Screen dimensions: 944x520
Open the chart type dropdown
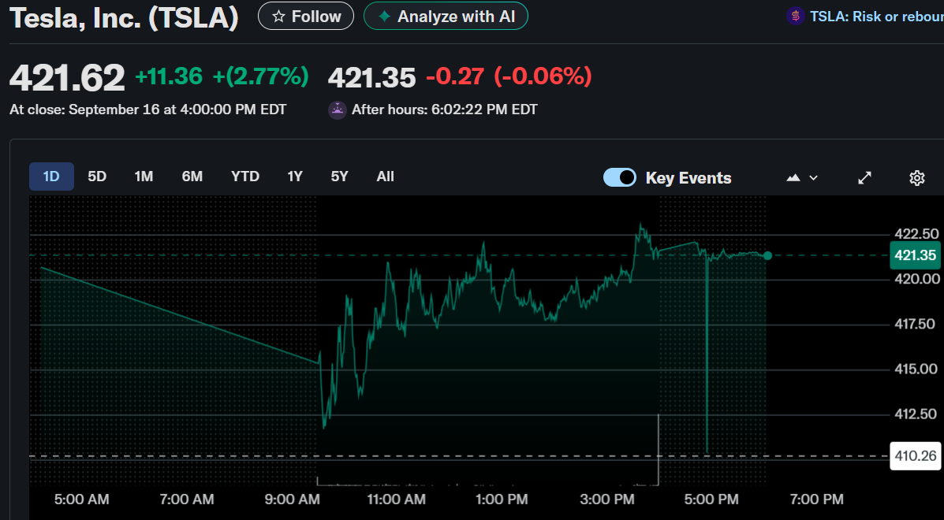coord(802,178)
